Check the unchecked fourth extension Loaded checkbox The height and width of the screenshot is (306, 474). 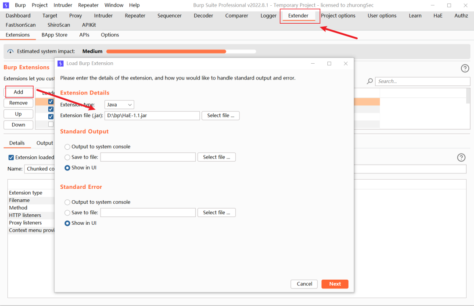click(51, 124)
